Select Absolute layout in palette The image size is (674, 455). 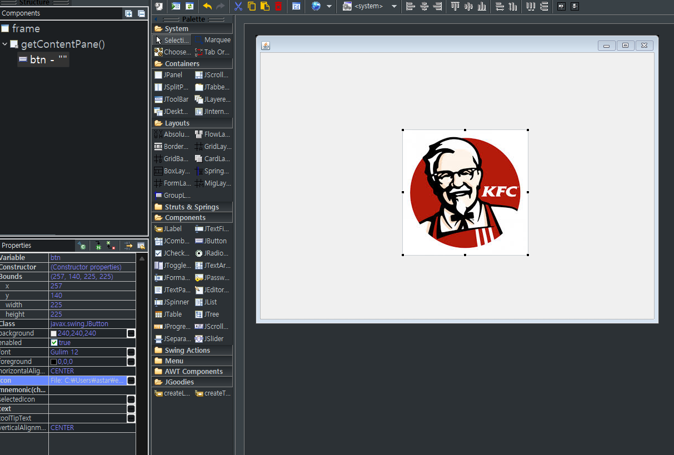[172, 134]
